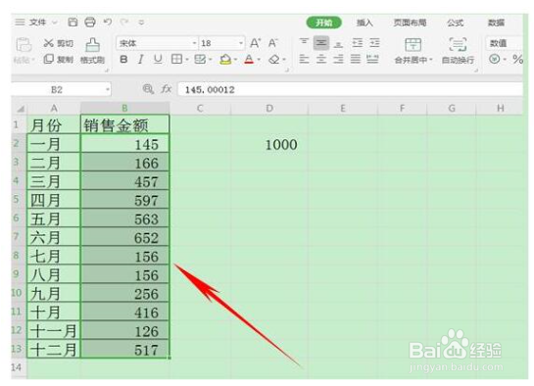
Task: Click the yellow fill color bucket
Action: pos(225,60)
